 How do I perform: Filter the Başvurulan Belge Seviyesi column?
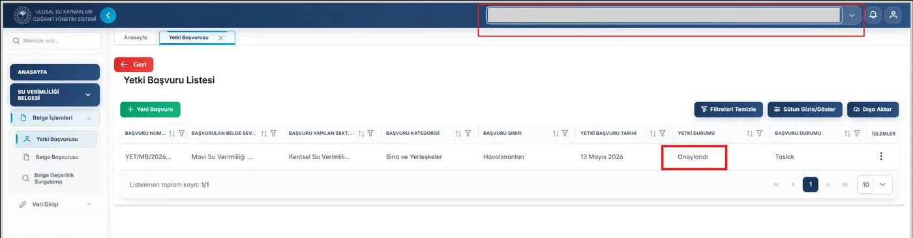(x=274, y=133)
